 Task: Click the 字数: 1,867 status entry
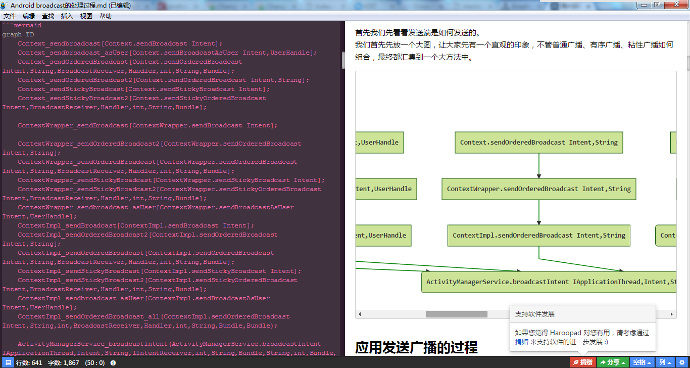pyautogui.click(x=63, y=363)
